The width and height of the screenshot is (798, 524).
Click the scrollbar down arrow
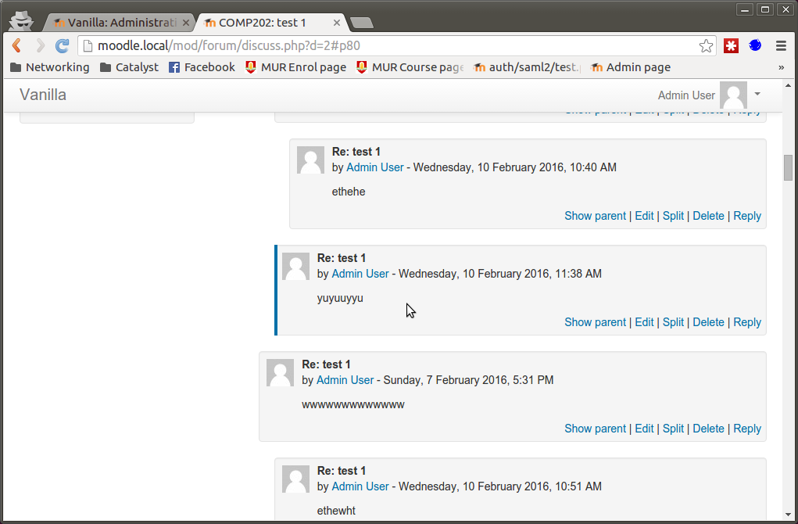point(788,515)
